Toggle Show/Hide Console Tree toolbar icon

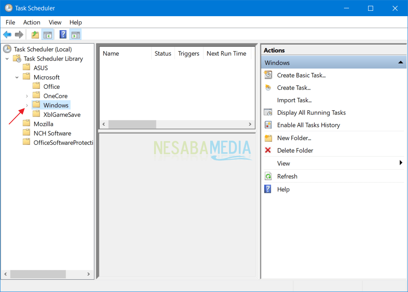tap(48, 34)
